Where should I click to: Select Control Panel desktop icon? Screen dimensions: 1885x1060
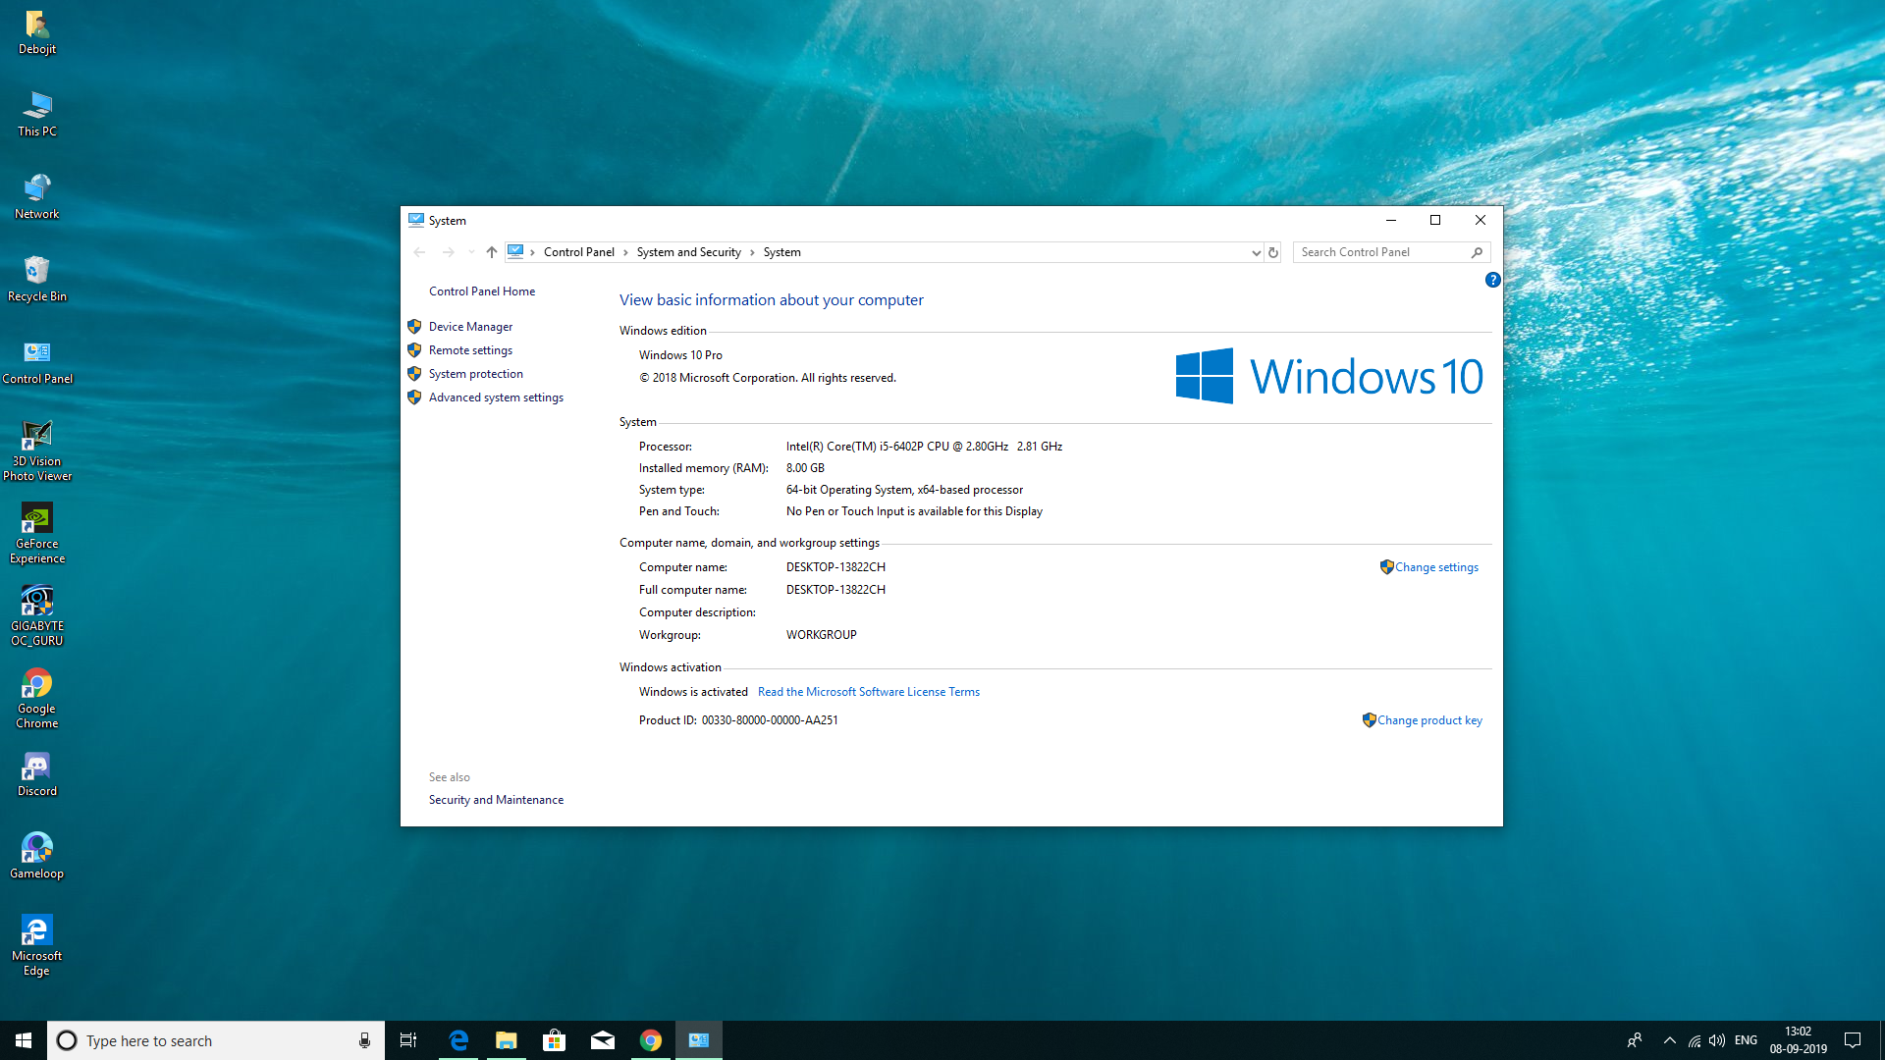37,361
